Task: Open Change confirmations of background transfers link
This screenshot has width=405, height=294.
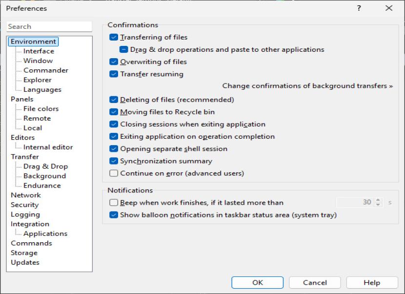Action: 307,86
